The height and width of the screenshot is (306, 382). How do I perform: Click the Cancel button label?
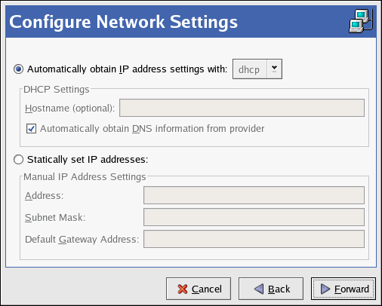pos(207,289)
